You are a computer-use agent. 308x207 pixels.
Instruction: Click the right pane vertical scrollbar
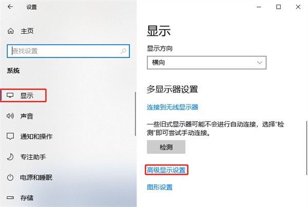pos(306,148)
